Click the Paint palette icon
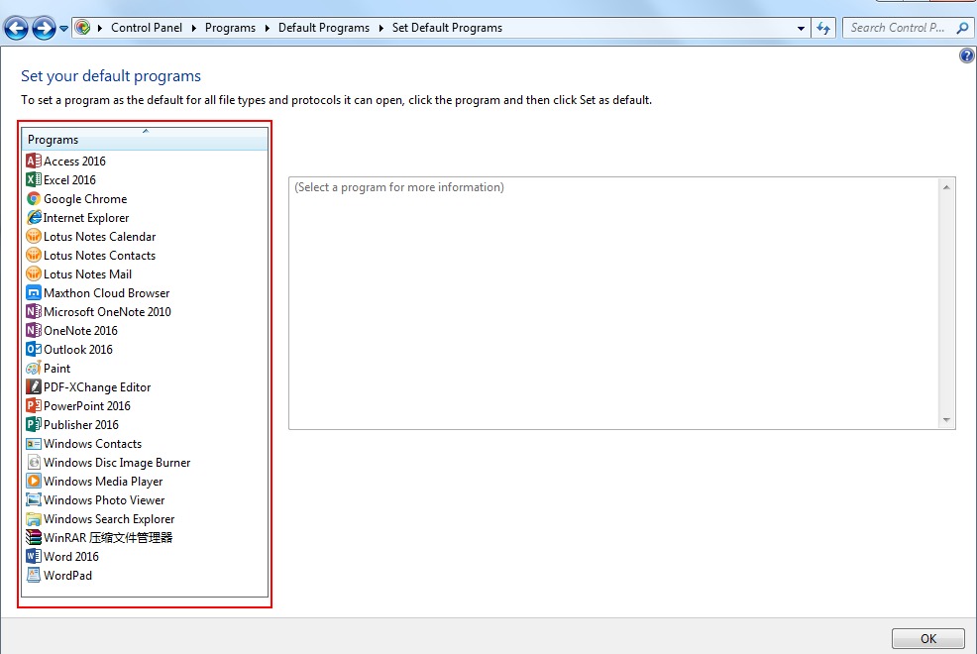This screenshot has height=654, width=977. point(34,368)
